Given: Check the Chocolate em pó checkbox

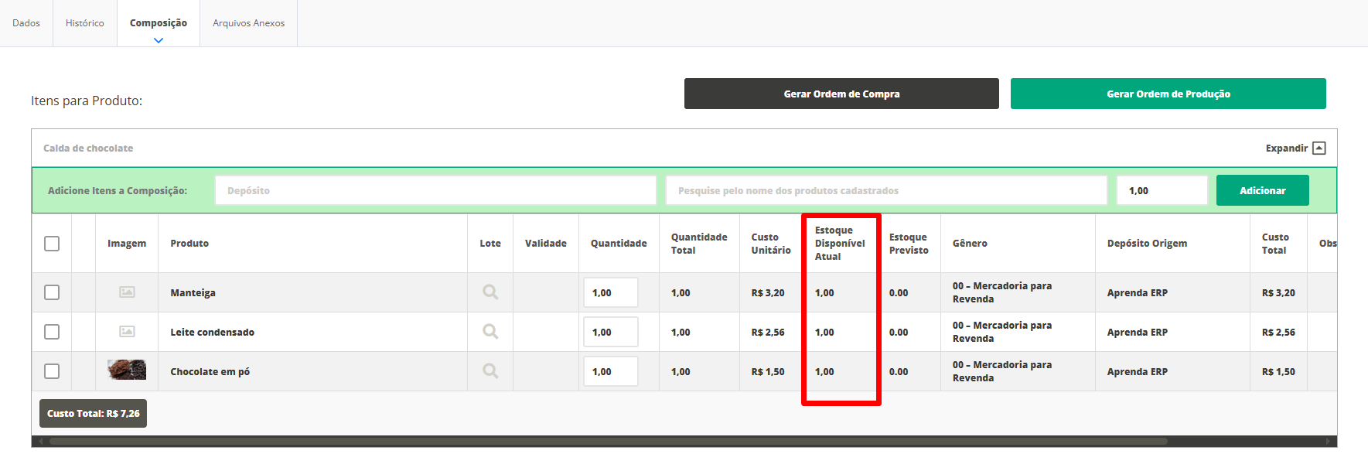Looking at the screenshot, I should pos(52,371).
